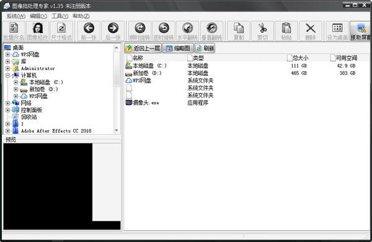
Task: Expand the Adobe After Effects CC 2018 folder
Action: 7,131
